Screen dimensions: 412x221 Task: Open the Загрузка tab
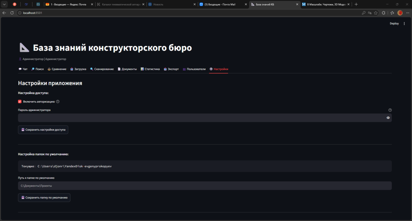78,69
